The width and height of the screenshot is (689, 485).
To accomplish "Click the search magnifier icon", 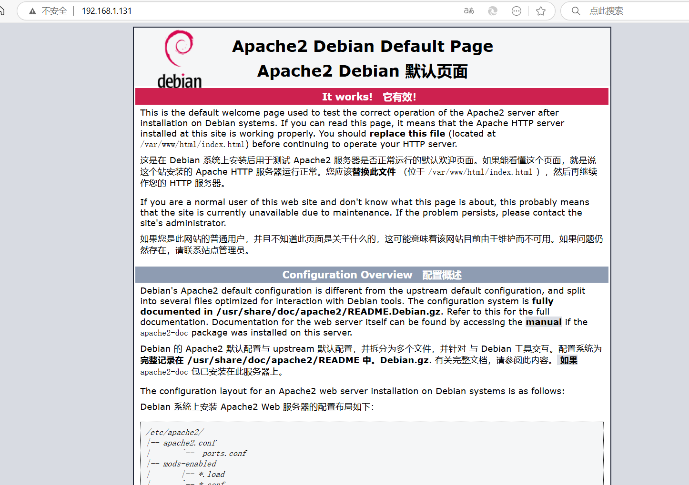I will pos(576,11).
